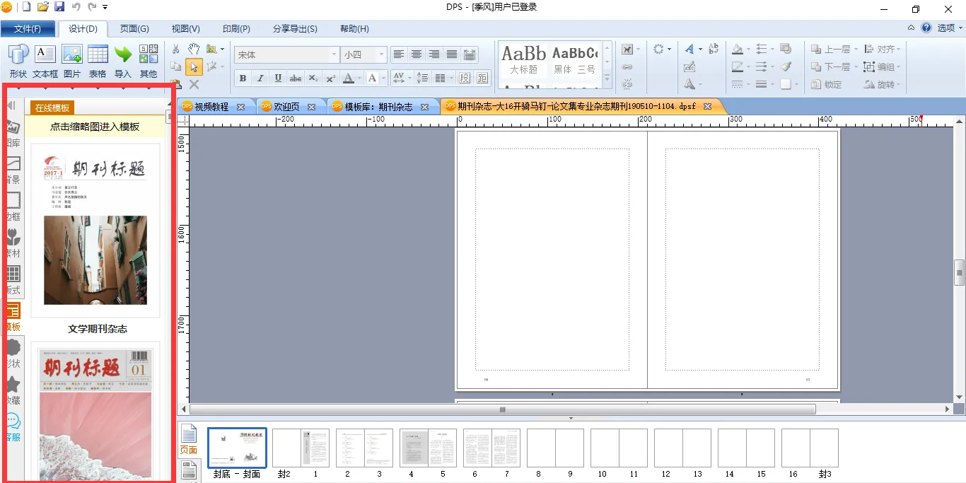Open the 页面(G) ribbon tab
Screen dimensions: 966x483
pos(134,29)
